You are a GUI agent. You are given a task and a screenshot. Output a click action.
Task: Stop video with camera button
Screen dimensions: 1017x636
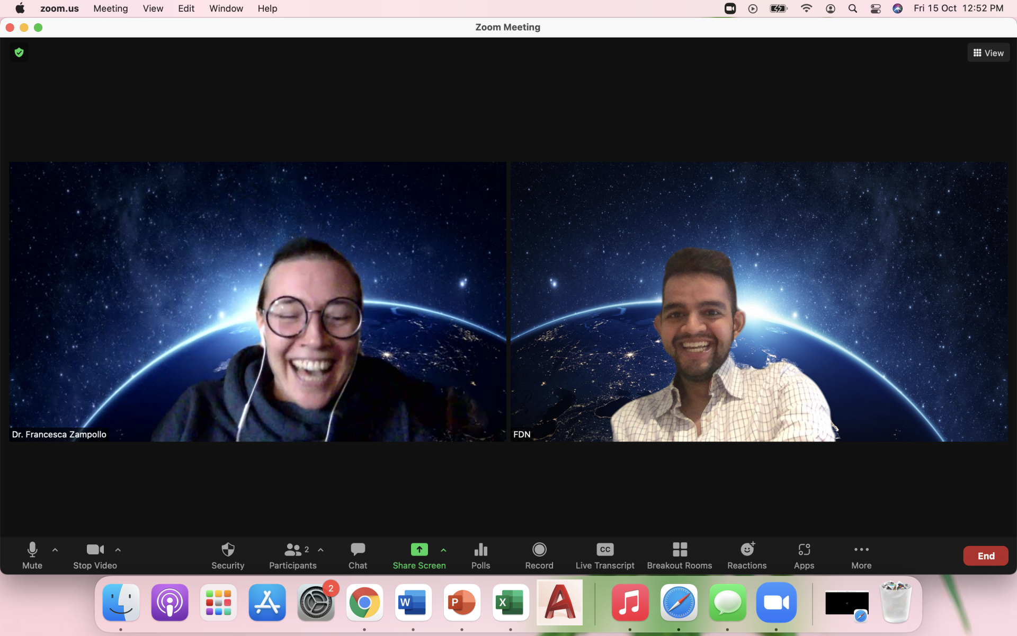(x=95, y=550)
